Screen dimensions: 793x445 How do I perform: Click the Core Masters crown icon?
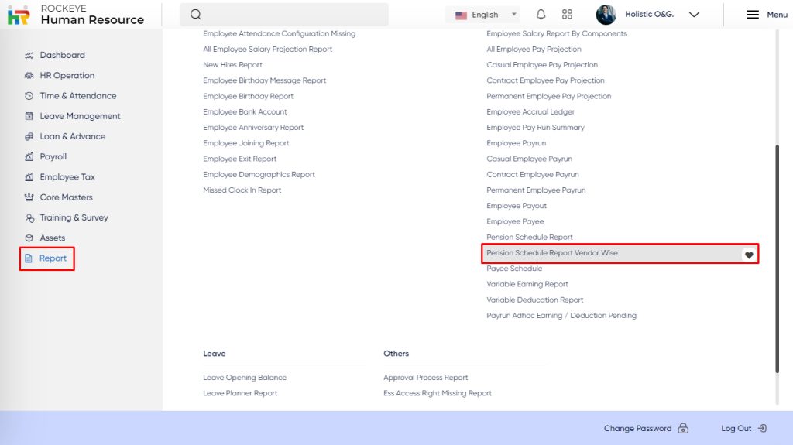(29, 197)
